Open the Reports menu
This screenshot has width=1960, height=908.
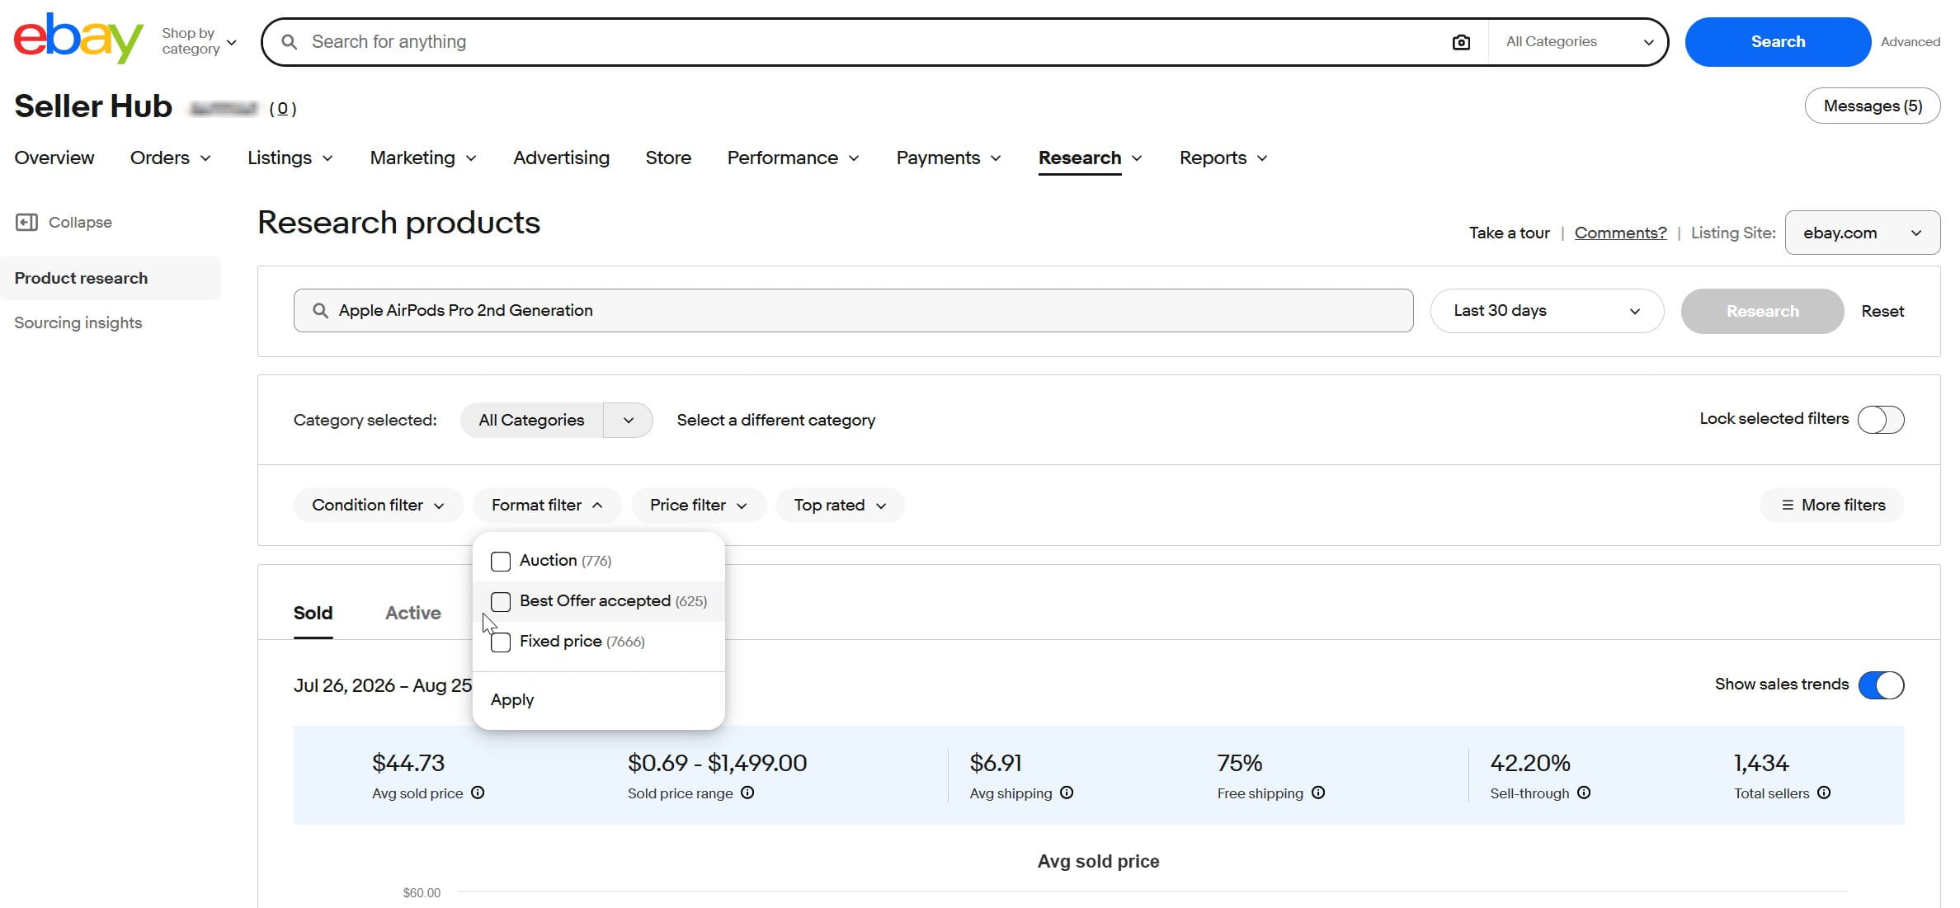pyautogui.click(x=1223, y=158)
